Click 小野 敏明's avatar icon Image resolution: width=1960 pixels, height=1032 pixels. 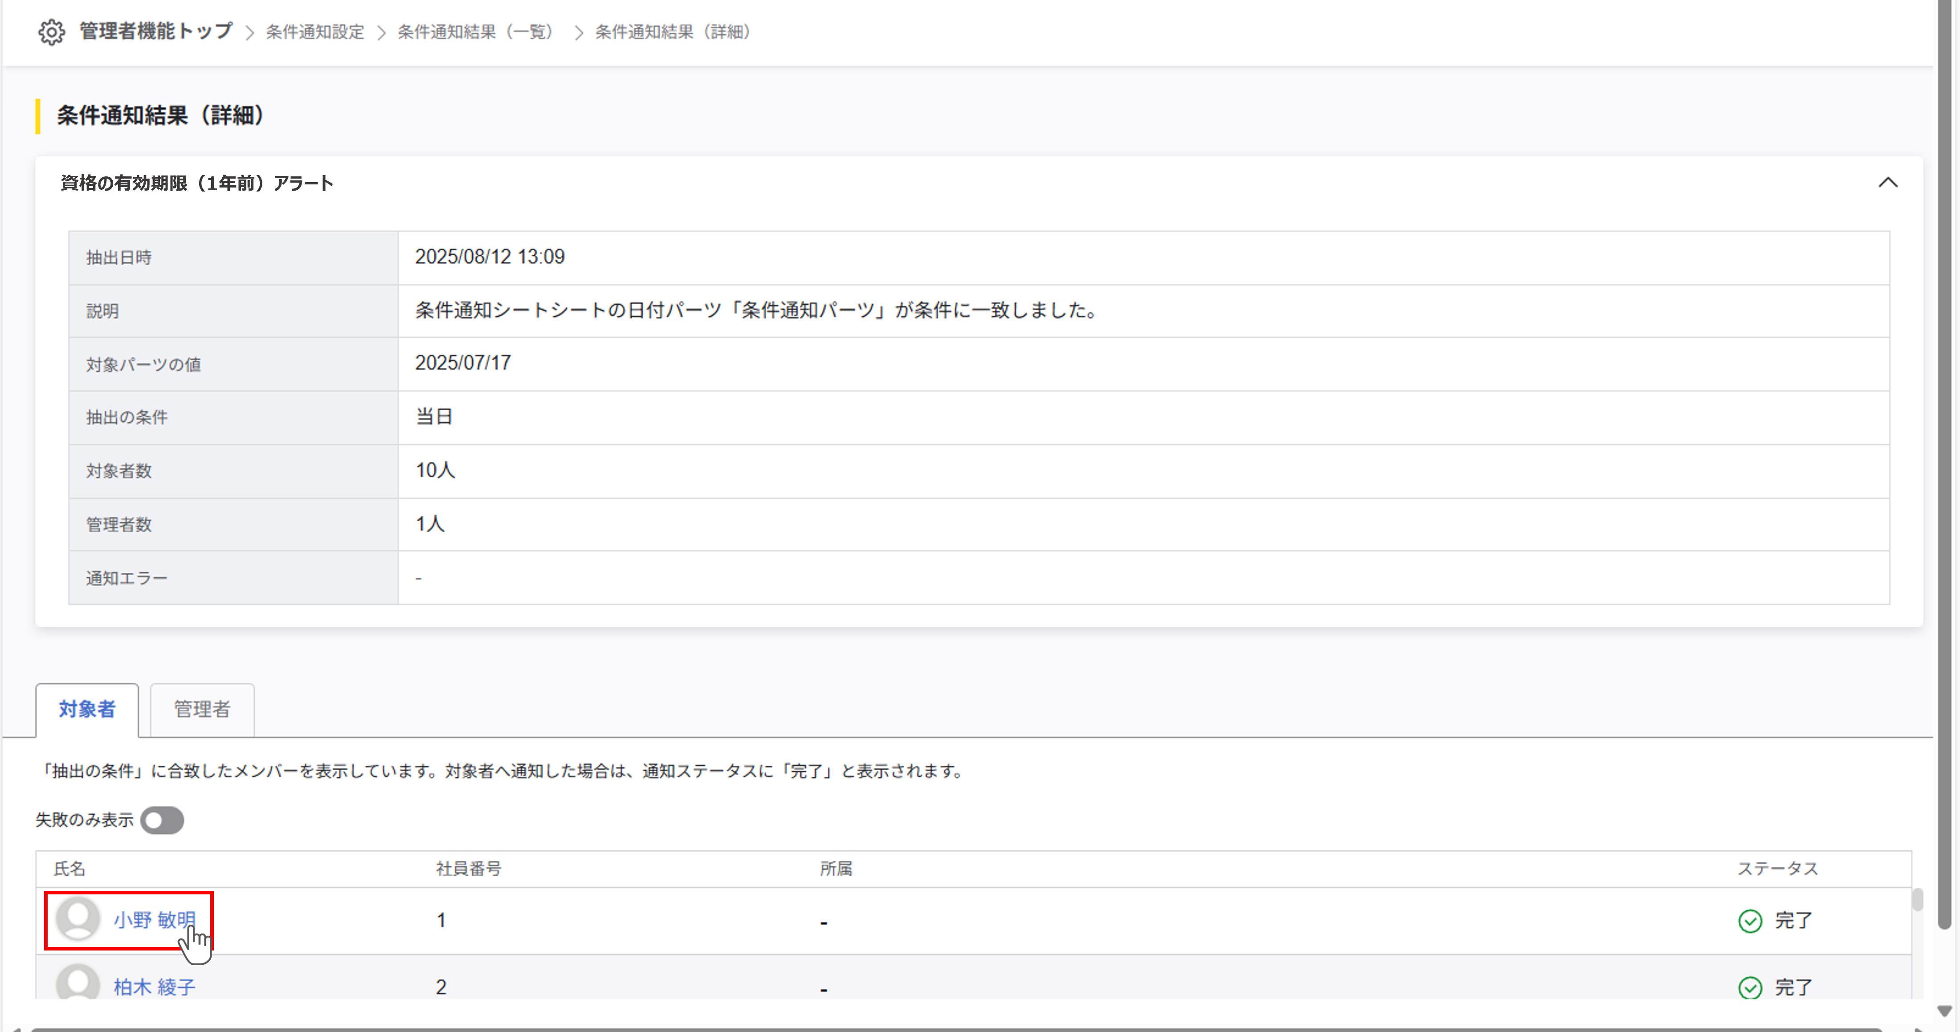click(78, 918)
